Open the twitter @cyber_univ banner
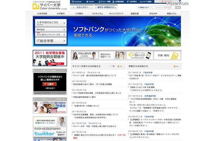Viewport: 215px width, 141px height. click(x=50, y=132)
